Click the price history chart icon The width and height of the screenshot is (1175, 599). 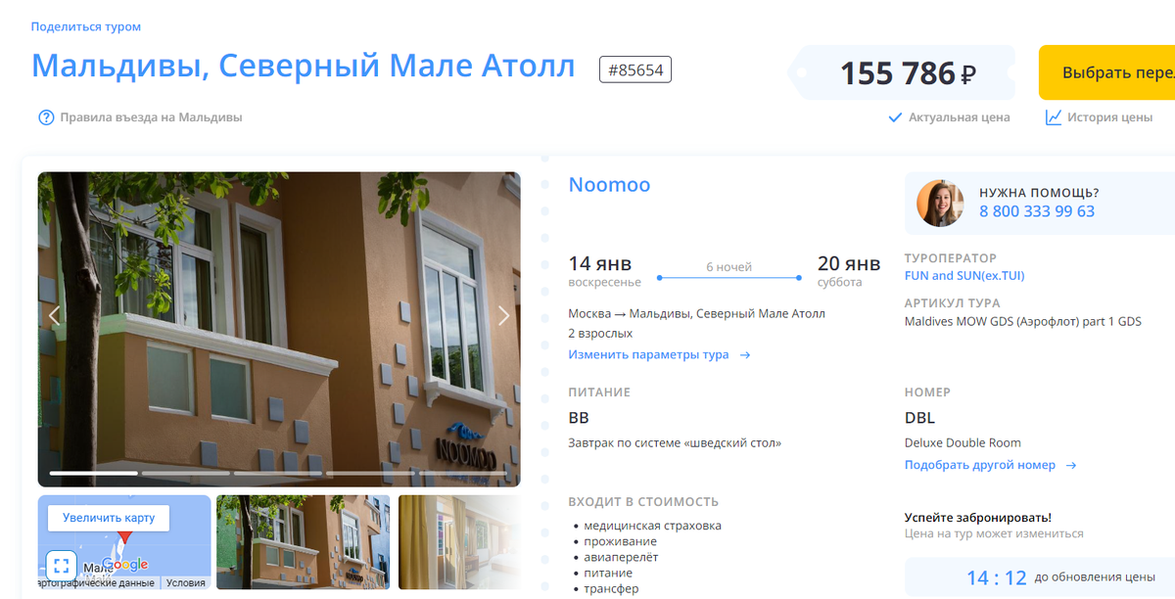click(x=1054, y=117)
